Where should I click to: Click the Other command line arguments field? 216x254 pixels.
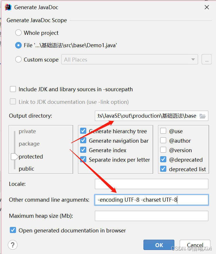(151, 200)
